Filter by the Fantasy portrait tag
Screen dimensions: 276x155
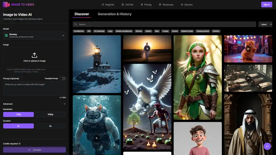[203, 31]
